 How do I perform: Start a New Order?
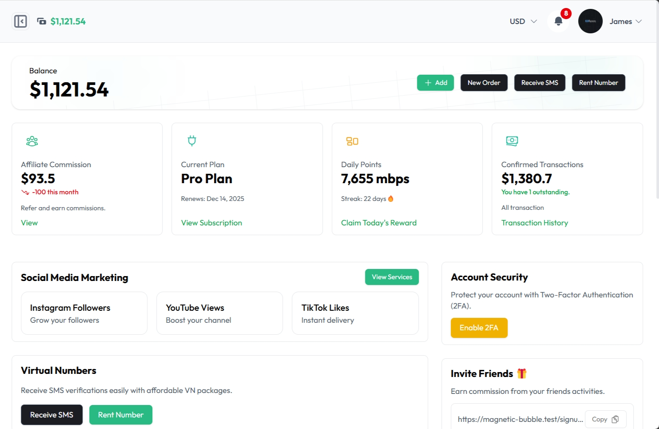click(x=484, y=83)
